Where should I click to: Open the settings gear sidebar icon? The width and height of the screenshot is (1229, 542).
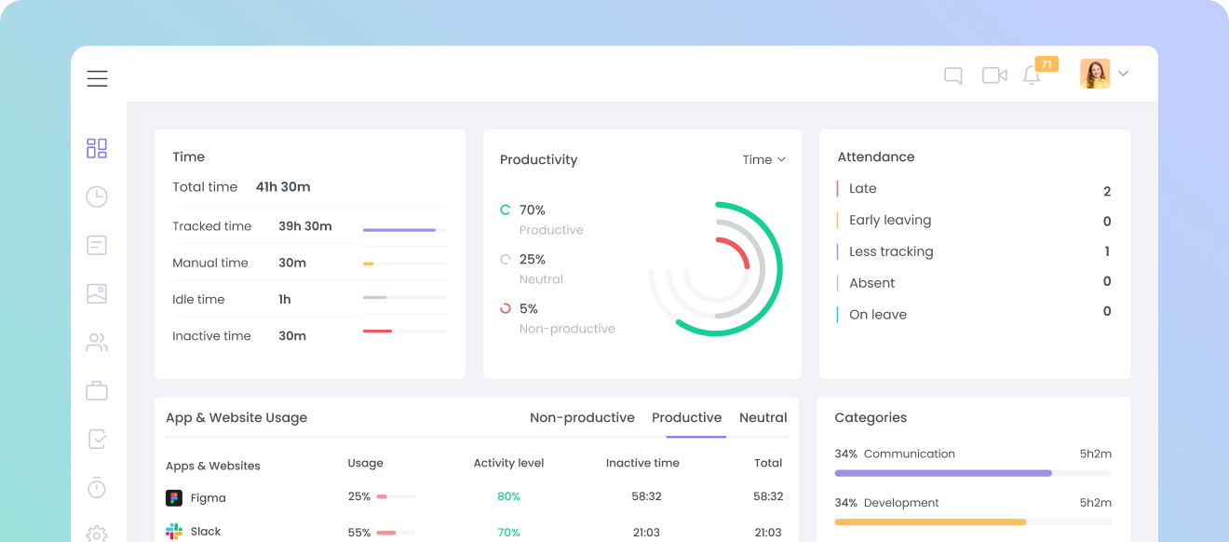[97, 534]
